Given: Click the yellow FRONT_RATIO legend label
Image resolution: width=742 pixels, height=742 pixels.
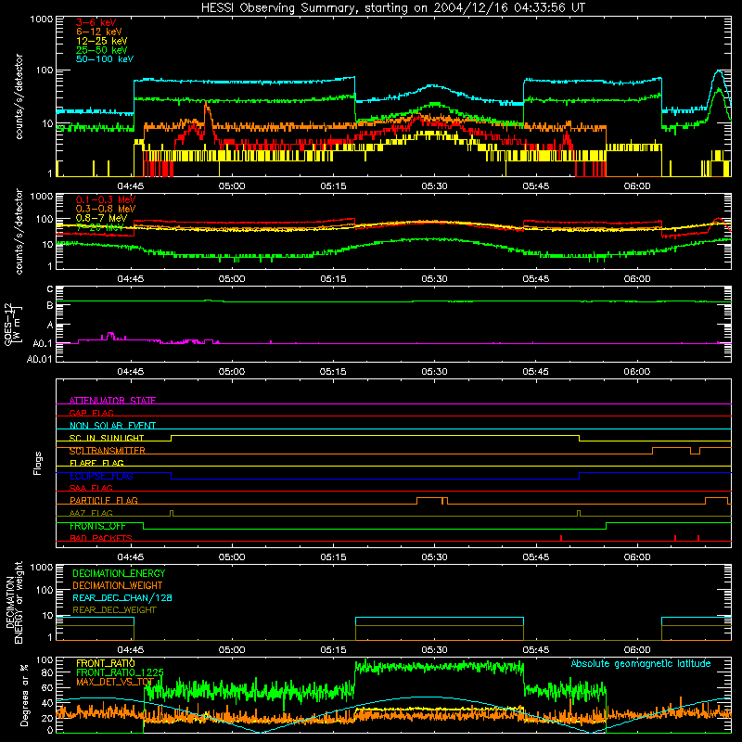Looking at the screenshot, I should click(x=106, y=663).
